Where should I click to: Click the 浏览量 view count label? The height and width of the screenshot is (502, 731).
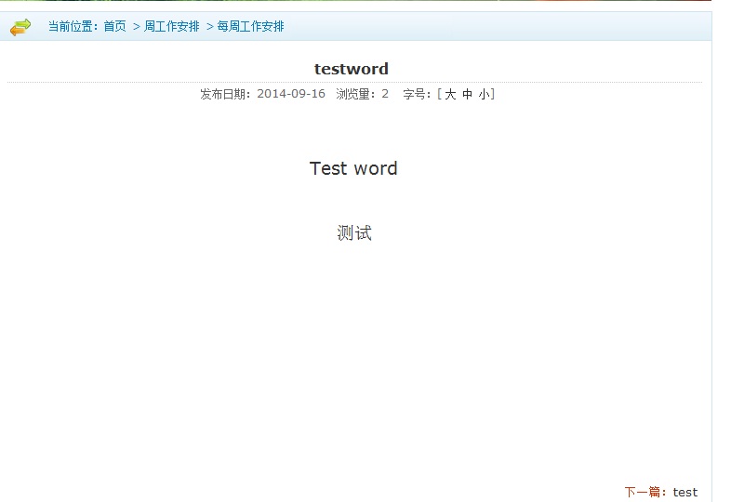(x=357, y=94)
